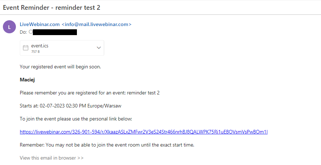This screenshot has width=321, height=165.
Task: Click the 757 B attachment size label
Action: [35, 52]
